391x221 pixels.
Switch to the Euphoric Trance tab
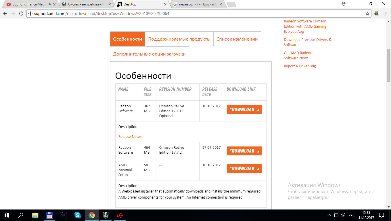[29, 4]
